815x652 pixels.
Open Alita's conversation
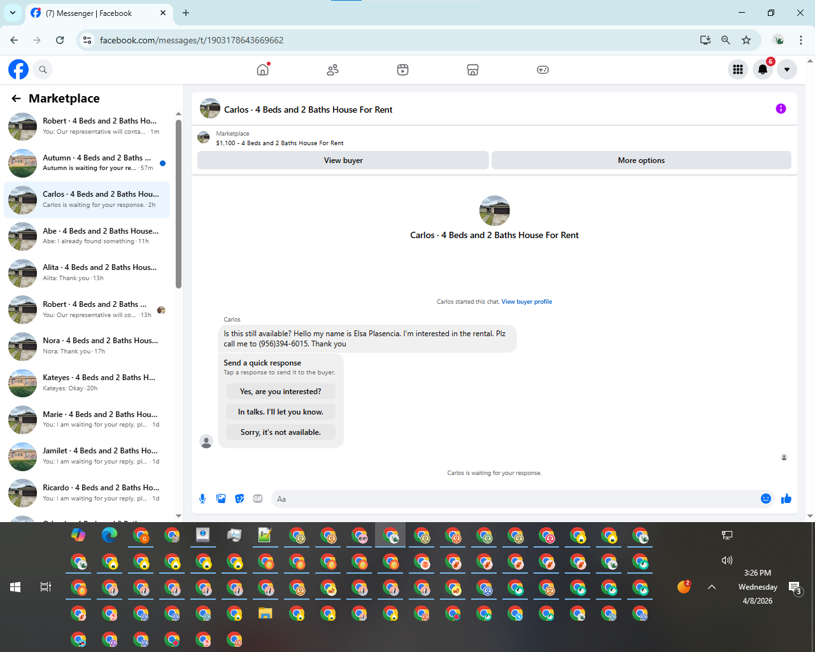[x=87, y=273]
